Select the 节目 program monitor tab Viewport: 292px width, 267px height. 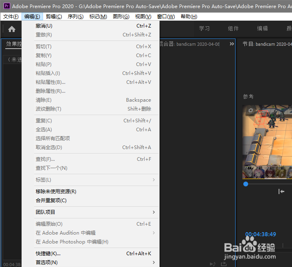(x=267, y=44)
